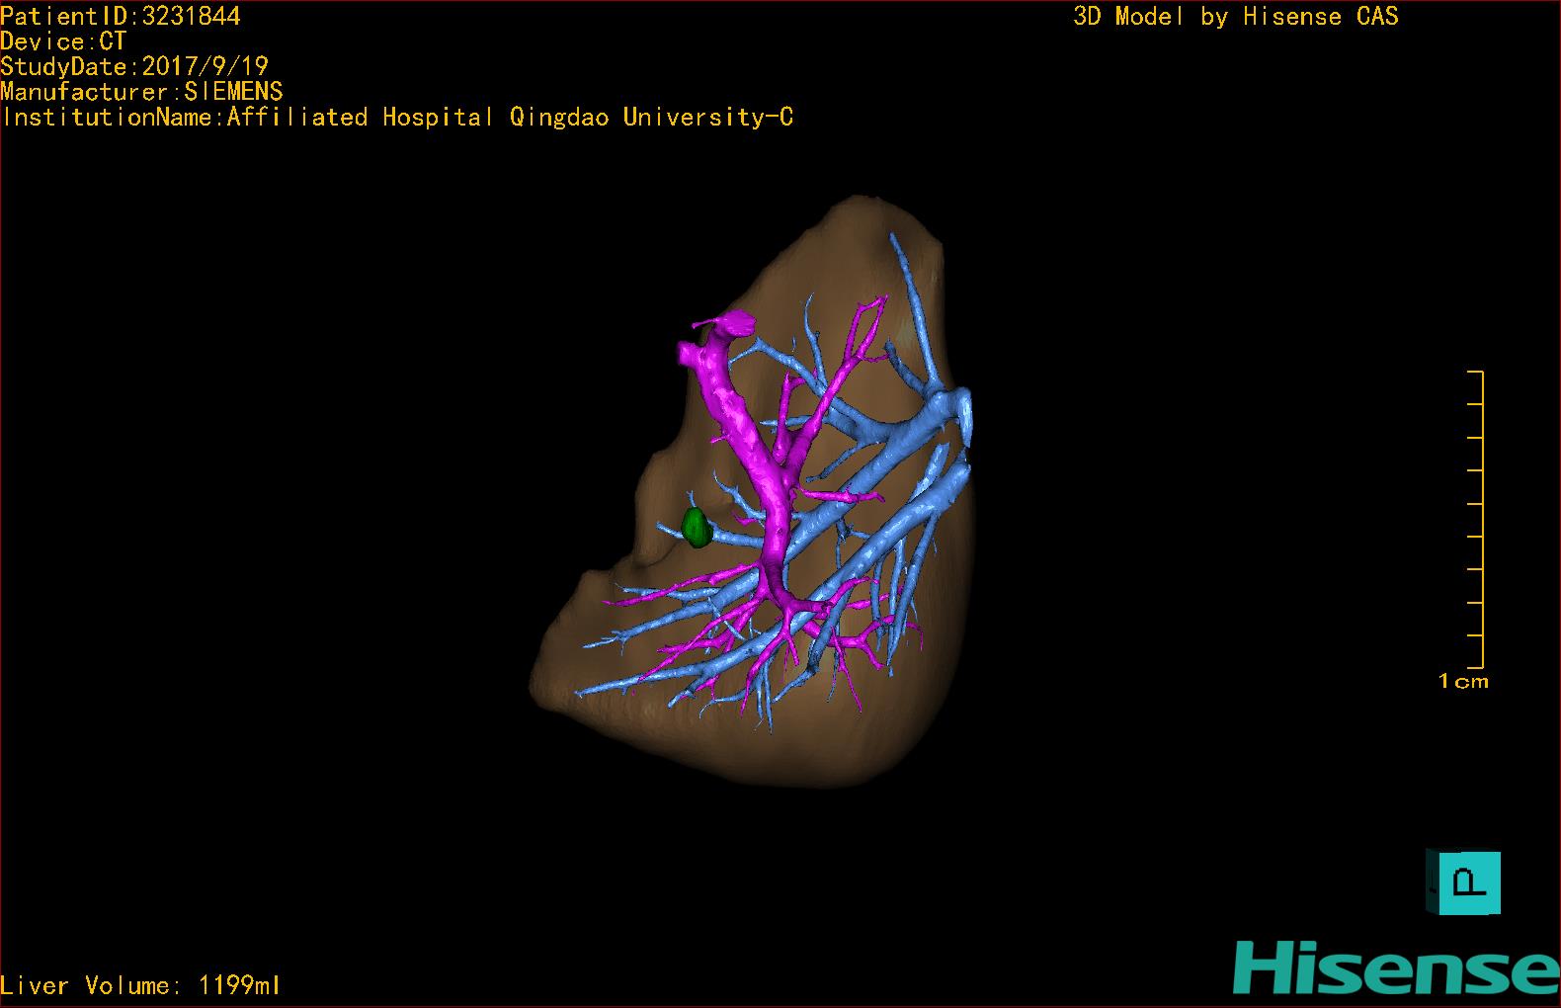Viewport: 1561px width, 1008px height.
Task: Select the green tumor nodule in the model
Action: point(697,528)
